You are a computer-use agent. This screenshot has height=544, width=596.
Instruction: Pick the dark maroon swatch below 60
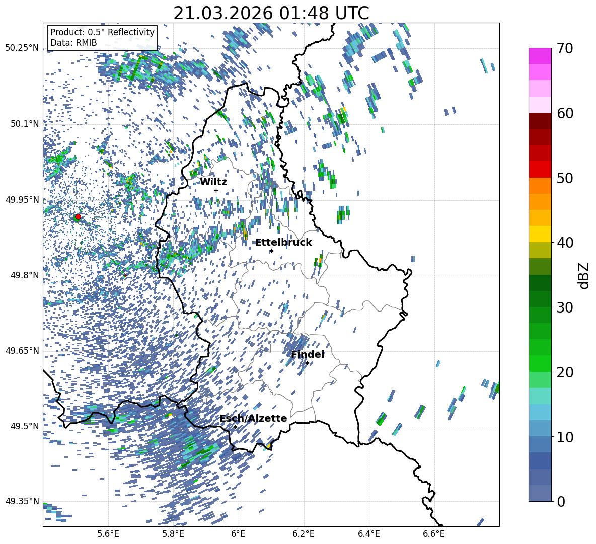(540, 120)
